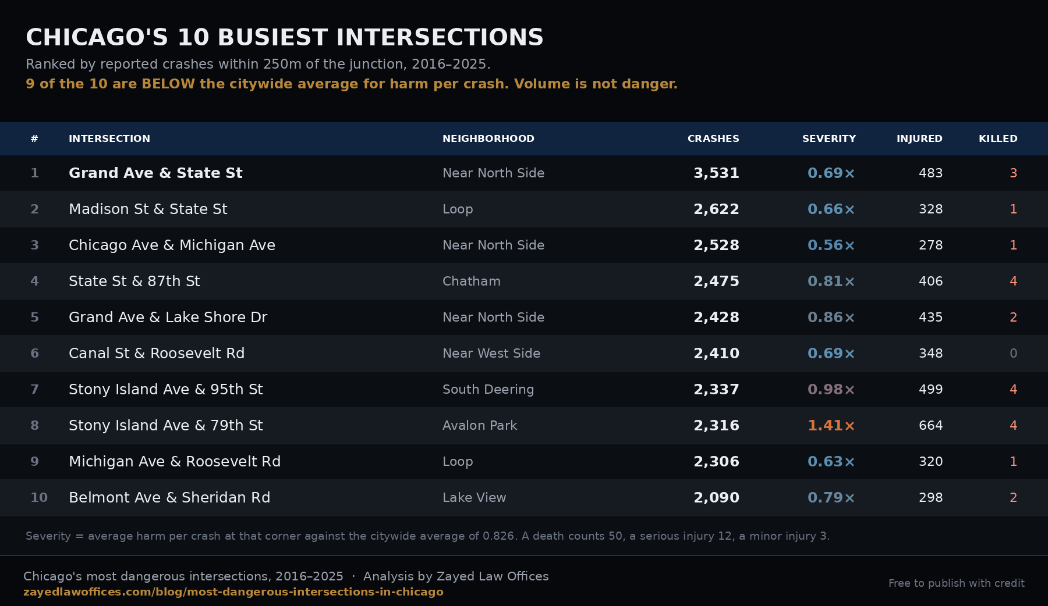Viewport: 1048px width, 606px height.
Task: Click the orange 1.41× severity value
Action: pos(831,425)
